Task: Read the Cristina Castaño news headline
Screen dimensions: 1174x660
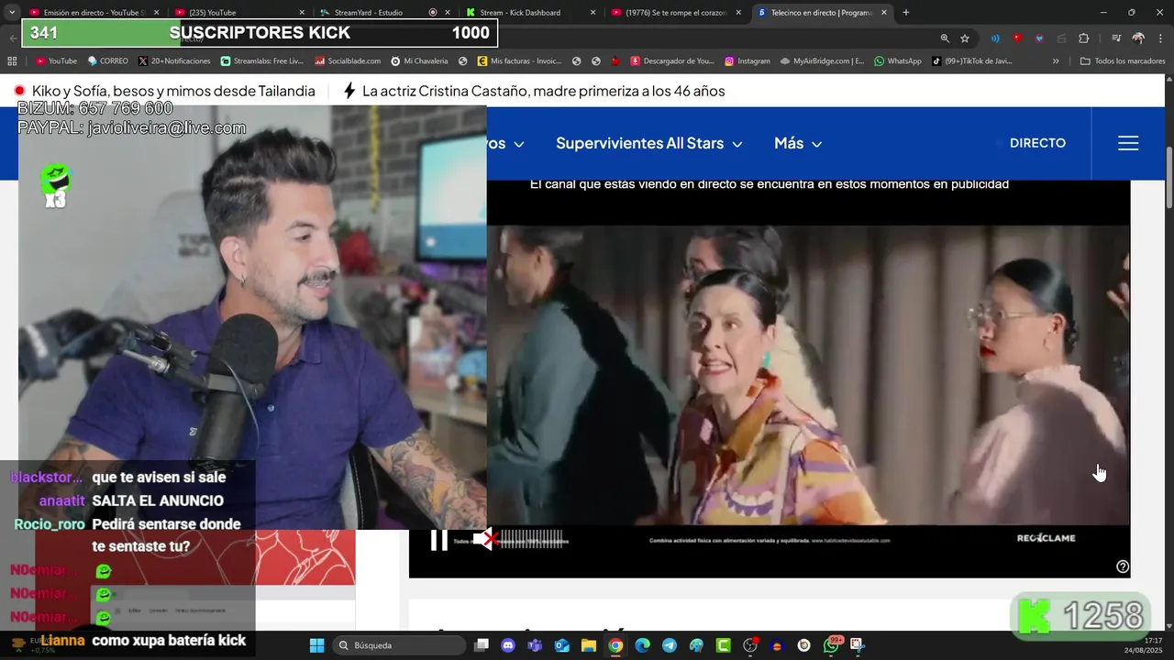Action: point(543,91)
